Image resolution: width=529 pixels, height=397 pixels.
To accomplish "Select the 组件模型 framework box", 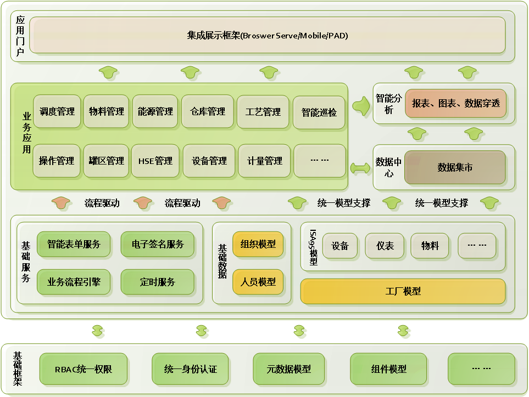I will pos(389,369).
